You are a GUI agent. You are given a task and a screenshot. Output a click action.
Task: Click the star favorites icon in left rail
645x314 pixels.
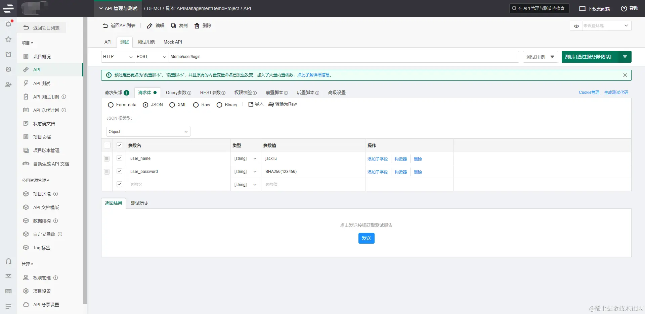8,39
